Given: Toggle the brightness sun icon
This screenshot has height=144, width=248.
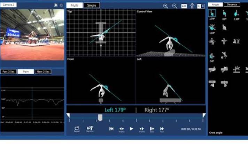Looking at the screenshot, I should pyautogui.click(x=56, y=5).
